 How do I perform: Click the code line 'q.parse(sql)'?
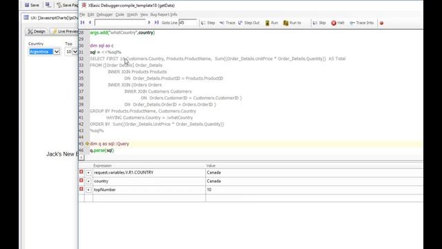(x=102, y=150)
